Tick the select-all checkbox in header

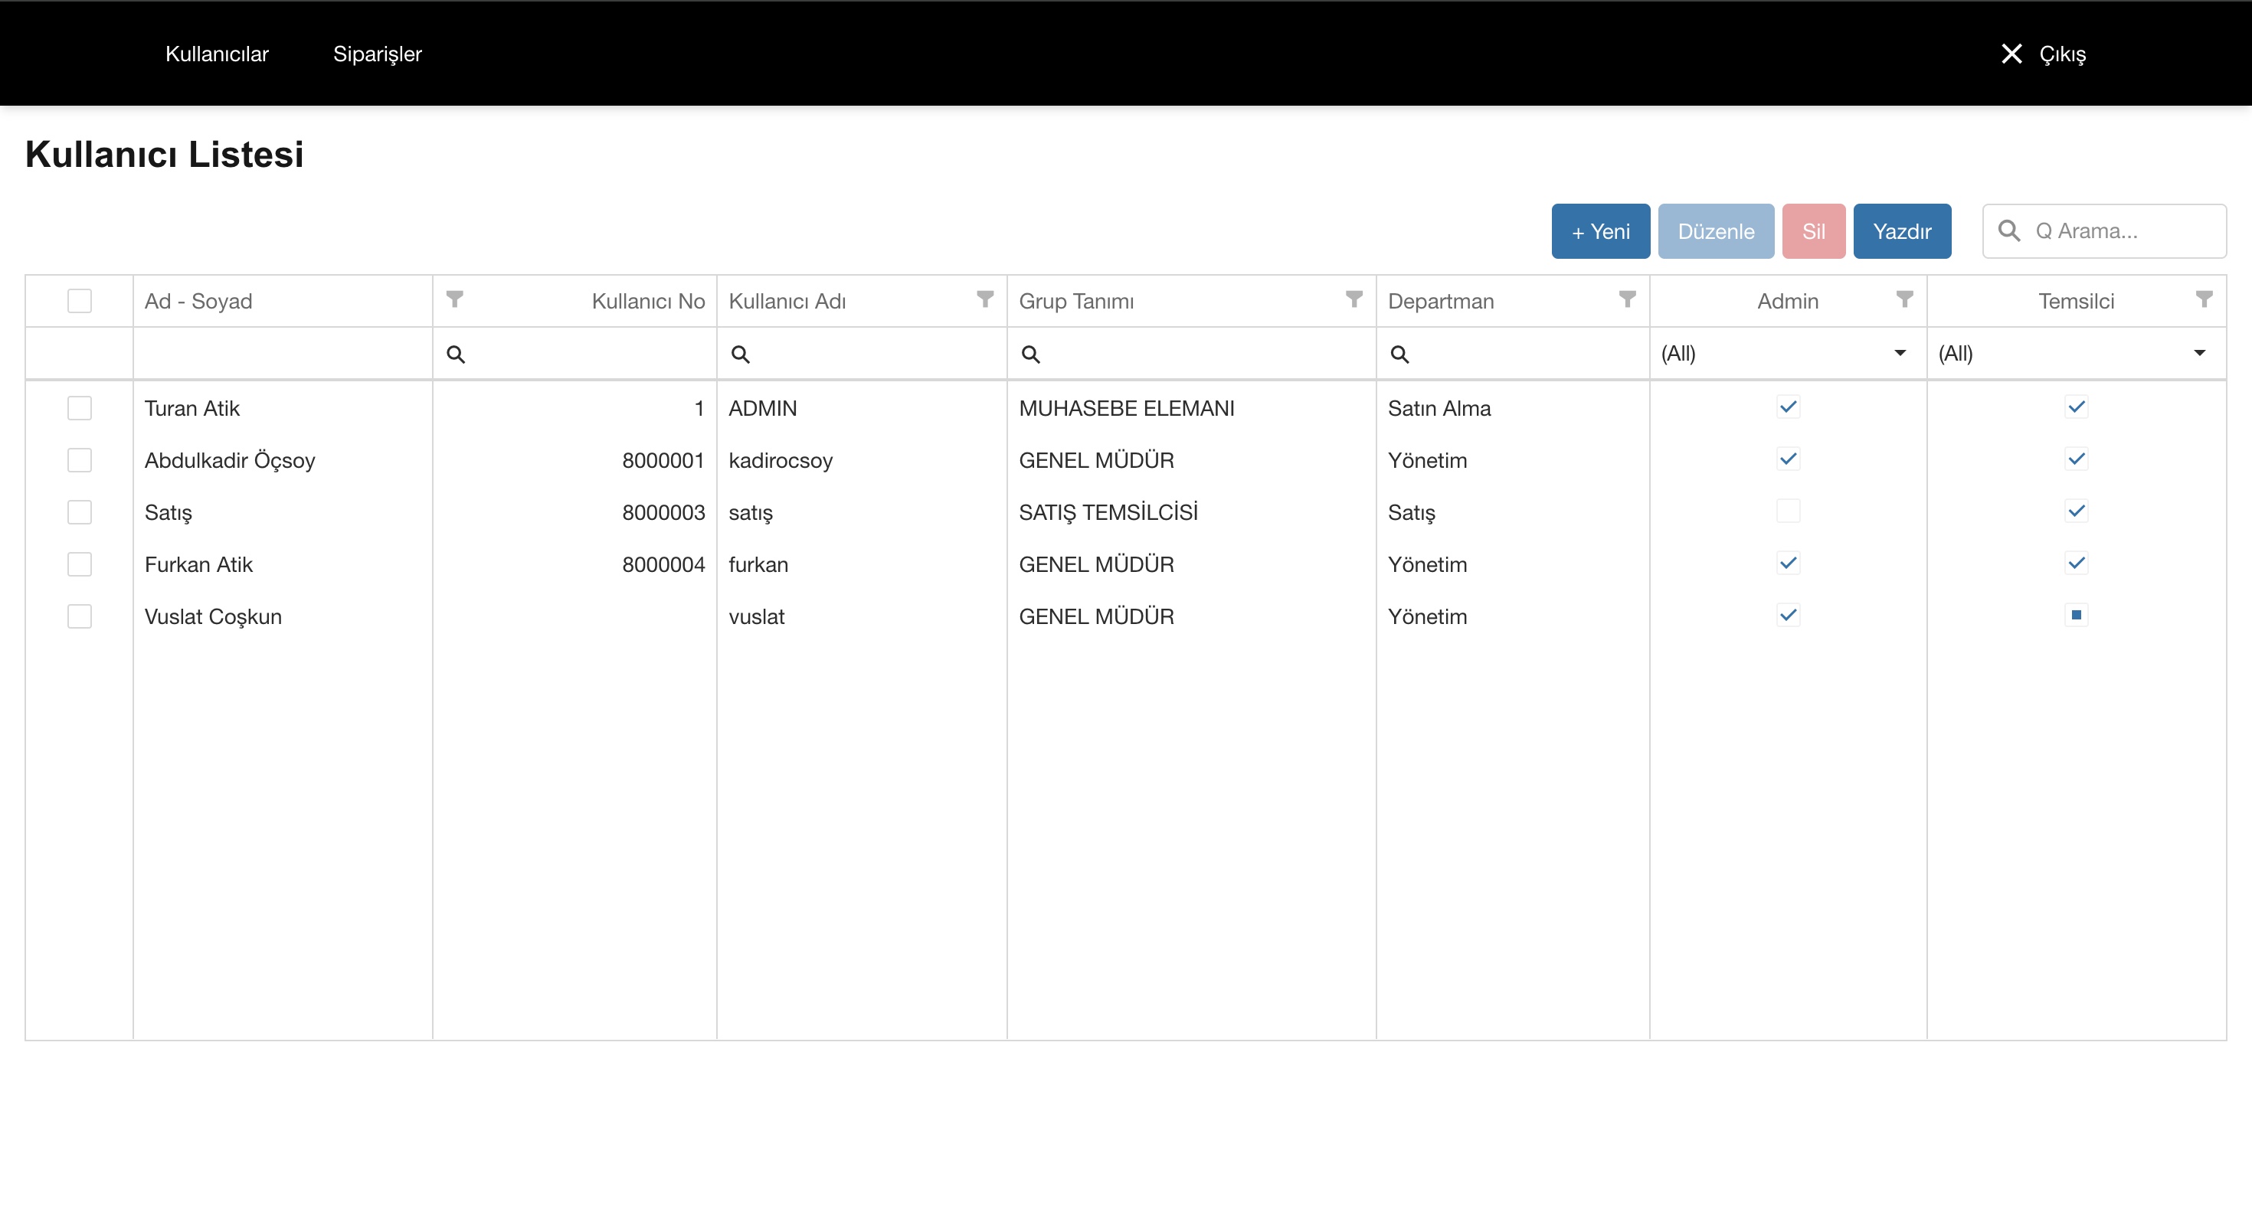80,301
